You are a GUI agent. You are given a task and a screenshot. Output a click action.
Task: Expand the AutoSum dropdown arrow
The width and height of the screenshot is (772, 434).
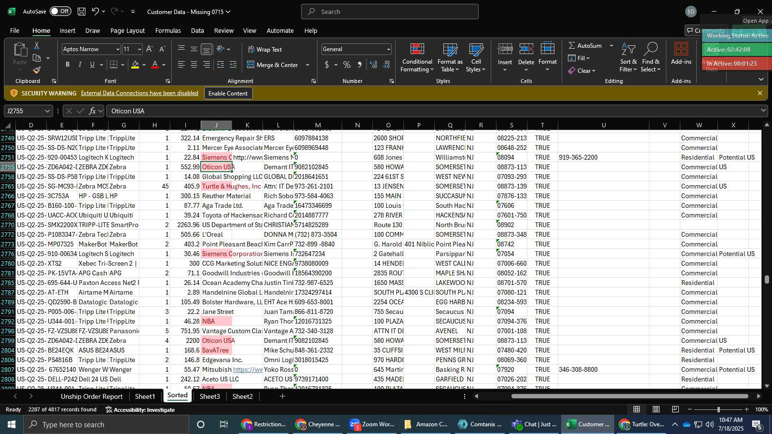(x=611, y=46)
